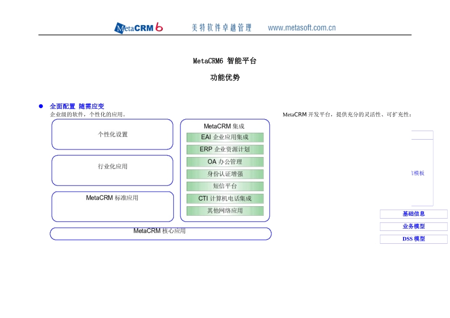Click the DSS 模型 box
The height and width of the screenshot is (318, 450).
[414, 239]
